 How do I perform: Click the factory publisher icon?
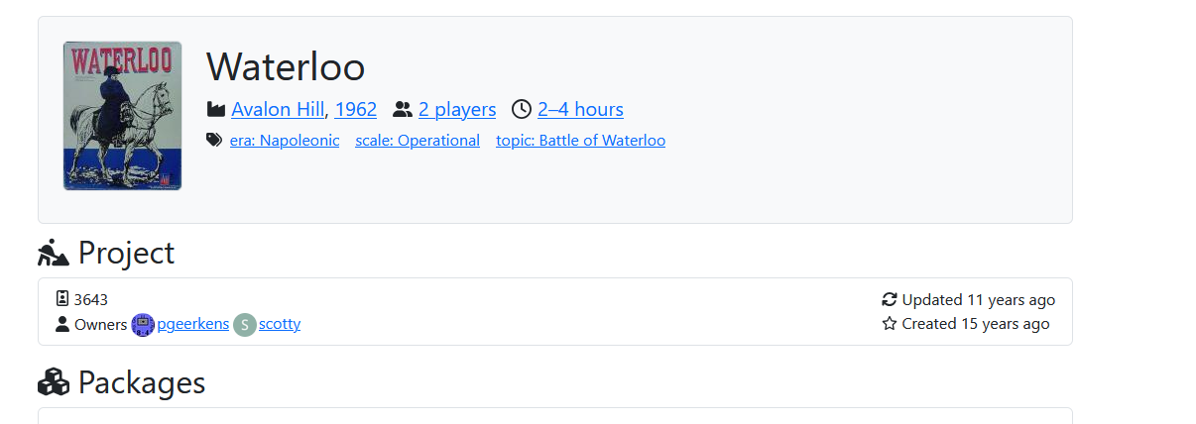coord(216,109)
